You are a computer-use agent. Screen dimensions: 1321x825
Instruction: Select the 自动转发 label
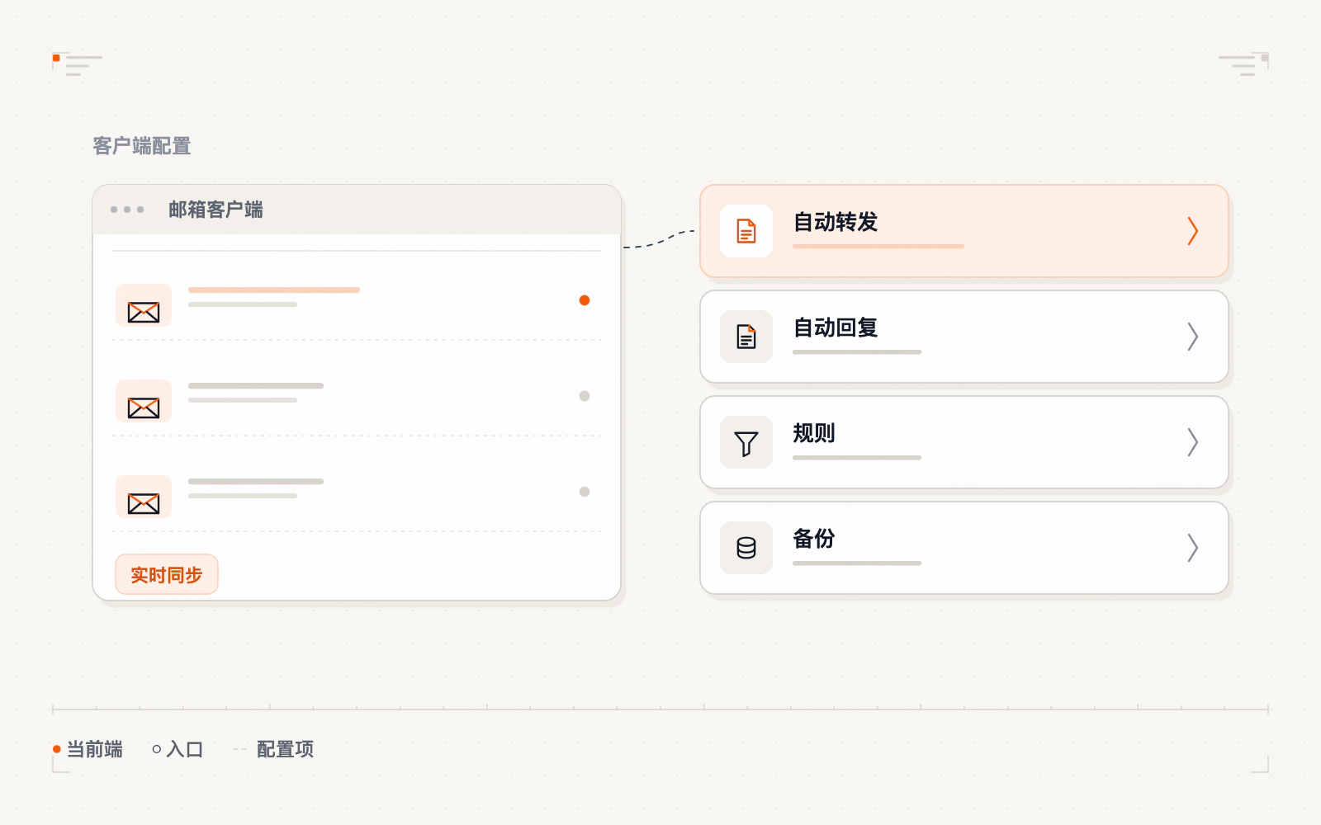[835, 222]
